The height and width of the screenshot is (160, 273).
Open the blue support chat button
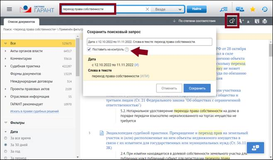(255, 148)
